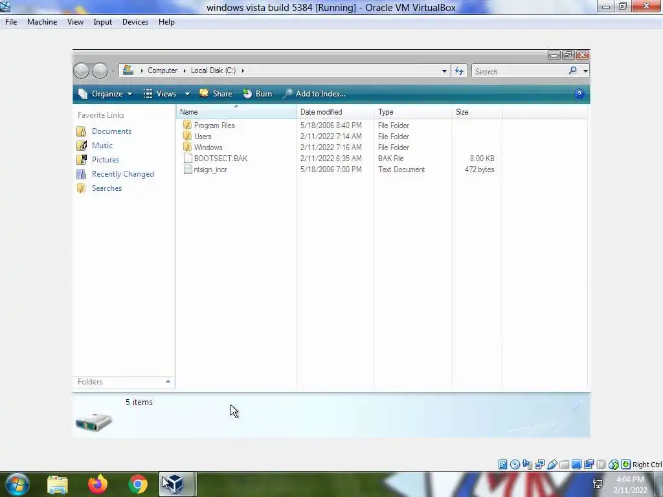Click the ntsign_incr text file icon
This screenshot has height=497, width=663.
(x=188, y=169)
